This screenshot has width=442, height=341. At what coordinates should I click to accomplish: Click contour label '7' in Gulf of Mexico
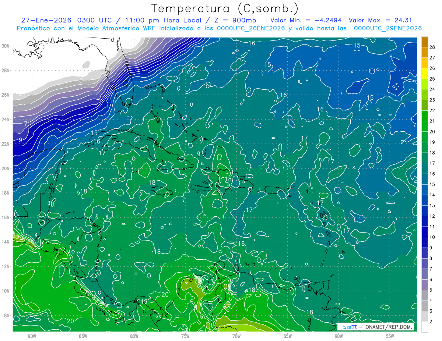(x=26, y=124)
